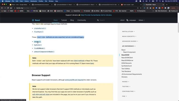Collapse the API Reference sidebar section
Screen dimensions: 179x101
[129, 46]
